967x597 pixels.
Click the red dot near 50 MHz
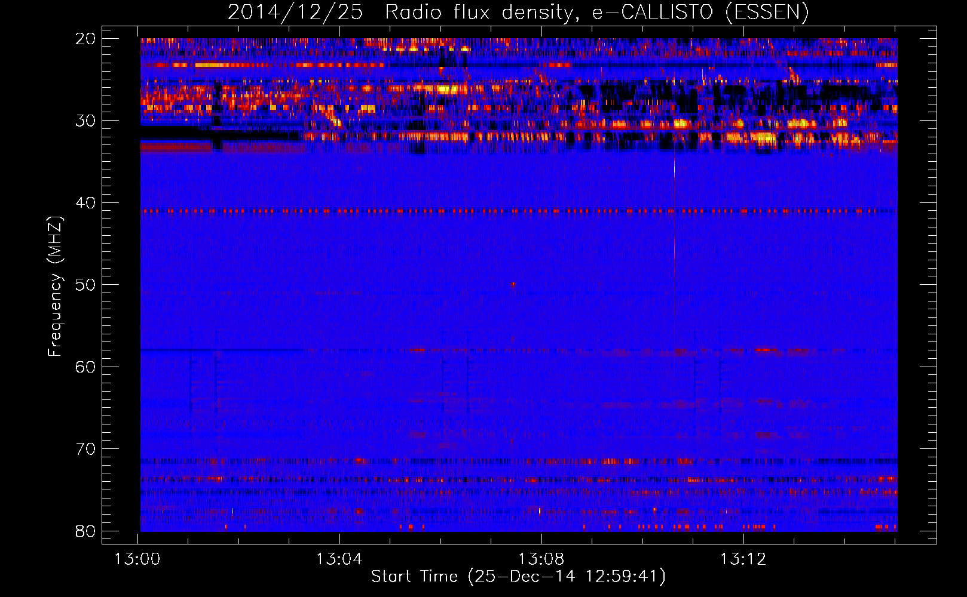tap(513, 285)
